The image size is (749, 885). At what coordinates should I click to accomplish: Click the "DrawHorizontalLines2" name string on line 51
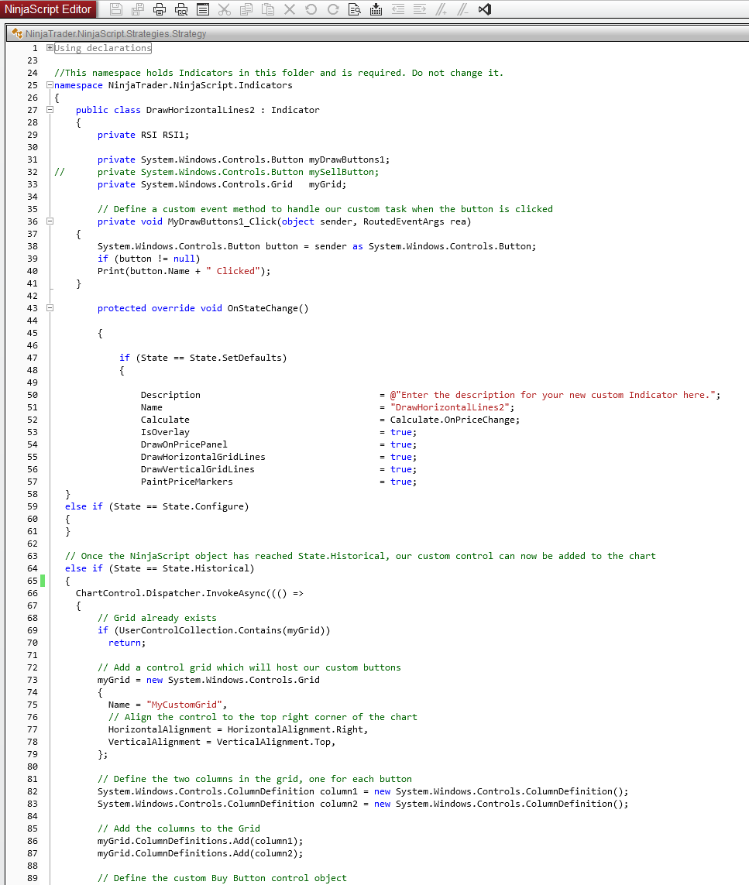click(x=449, y=407)
